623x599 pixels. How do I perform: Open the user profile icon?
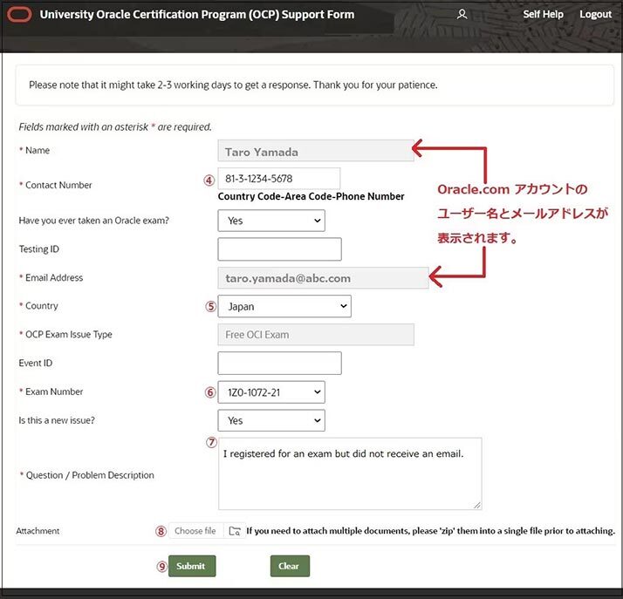(x=462, y=15)
